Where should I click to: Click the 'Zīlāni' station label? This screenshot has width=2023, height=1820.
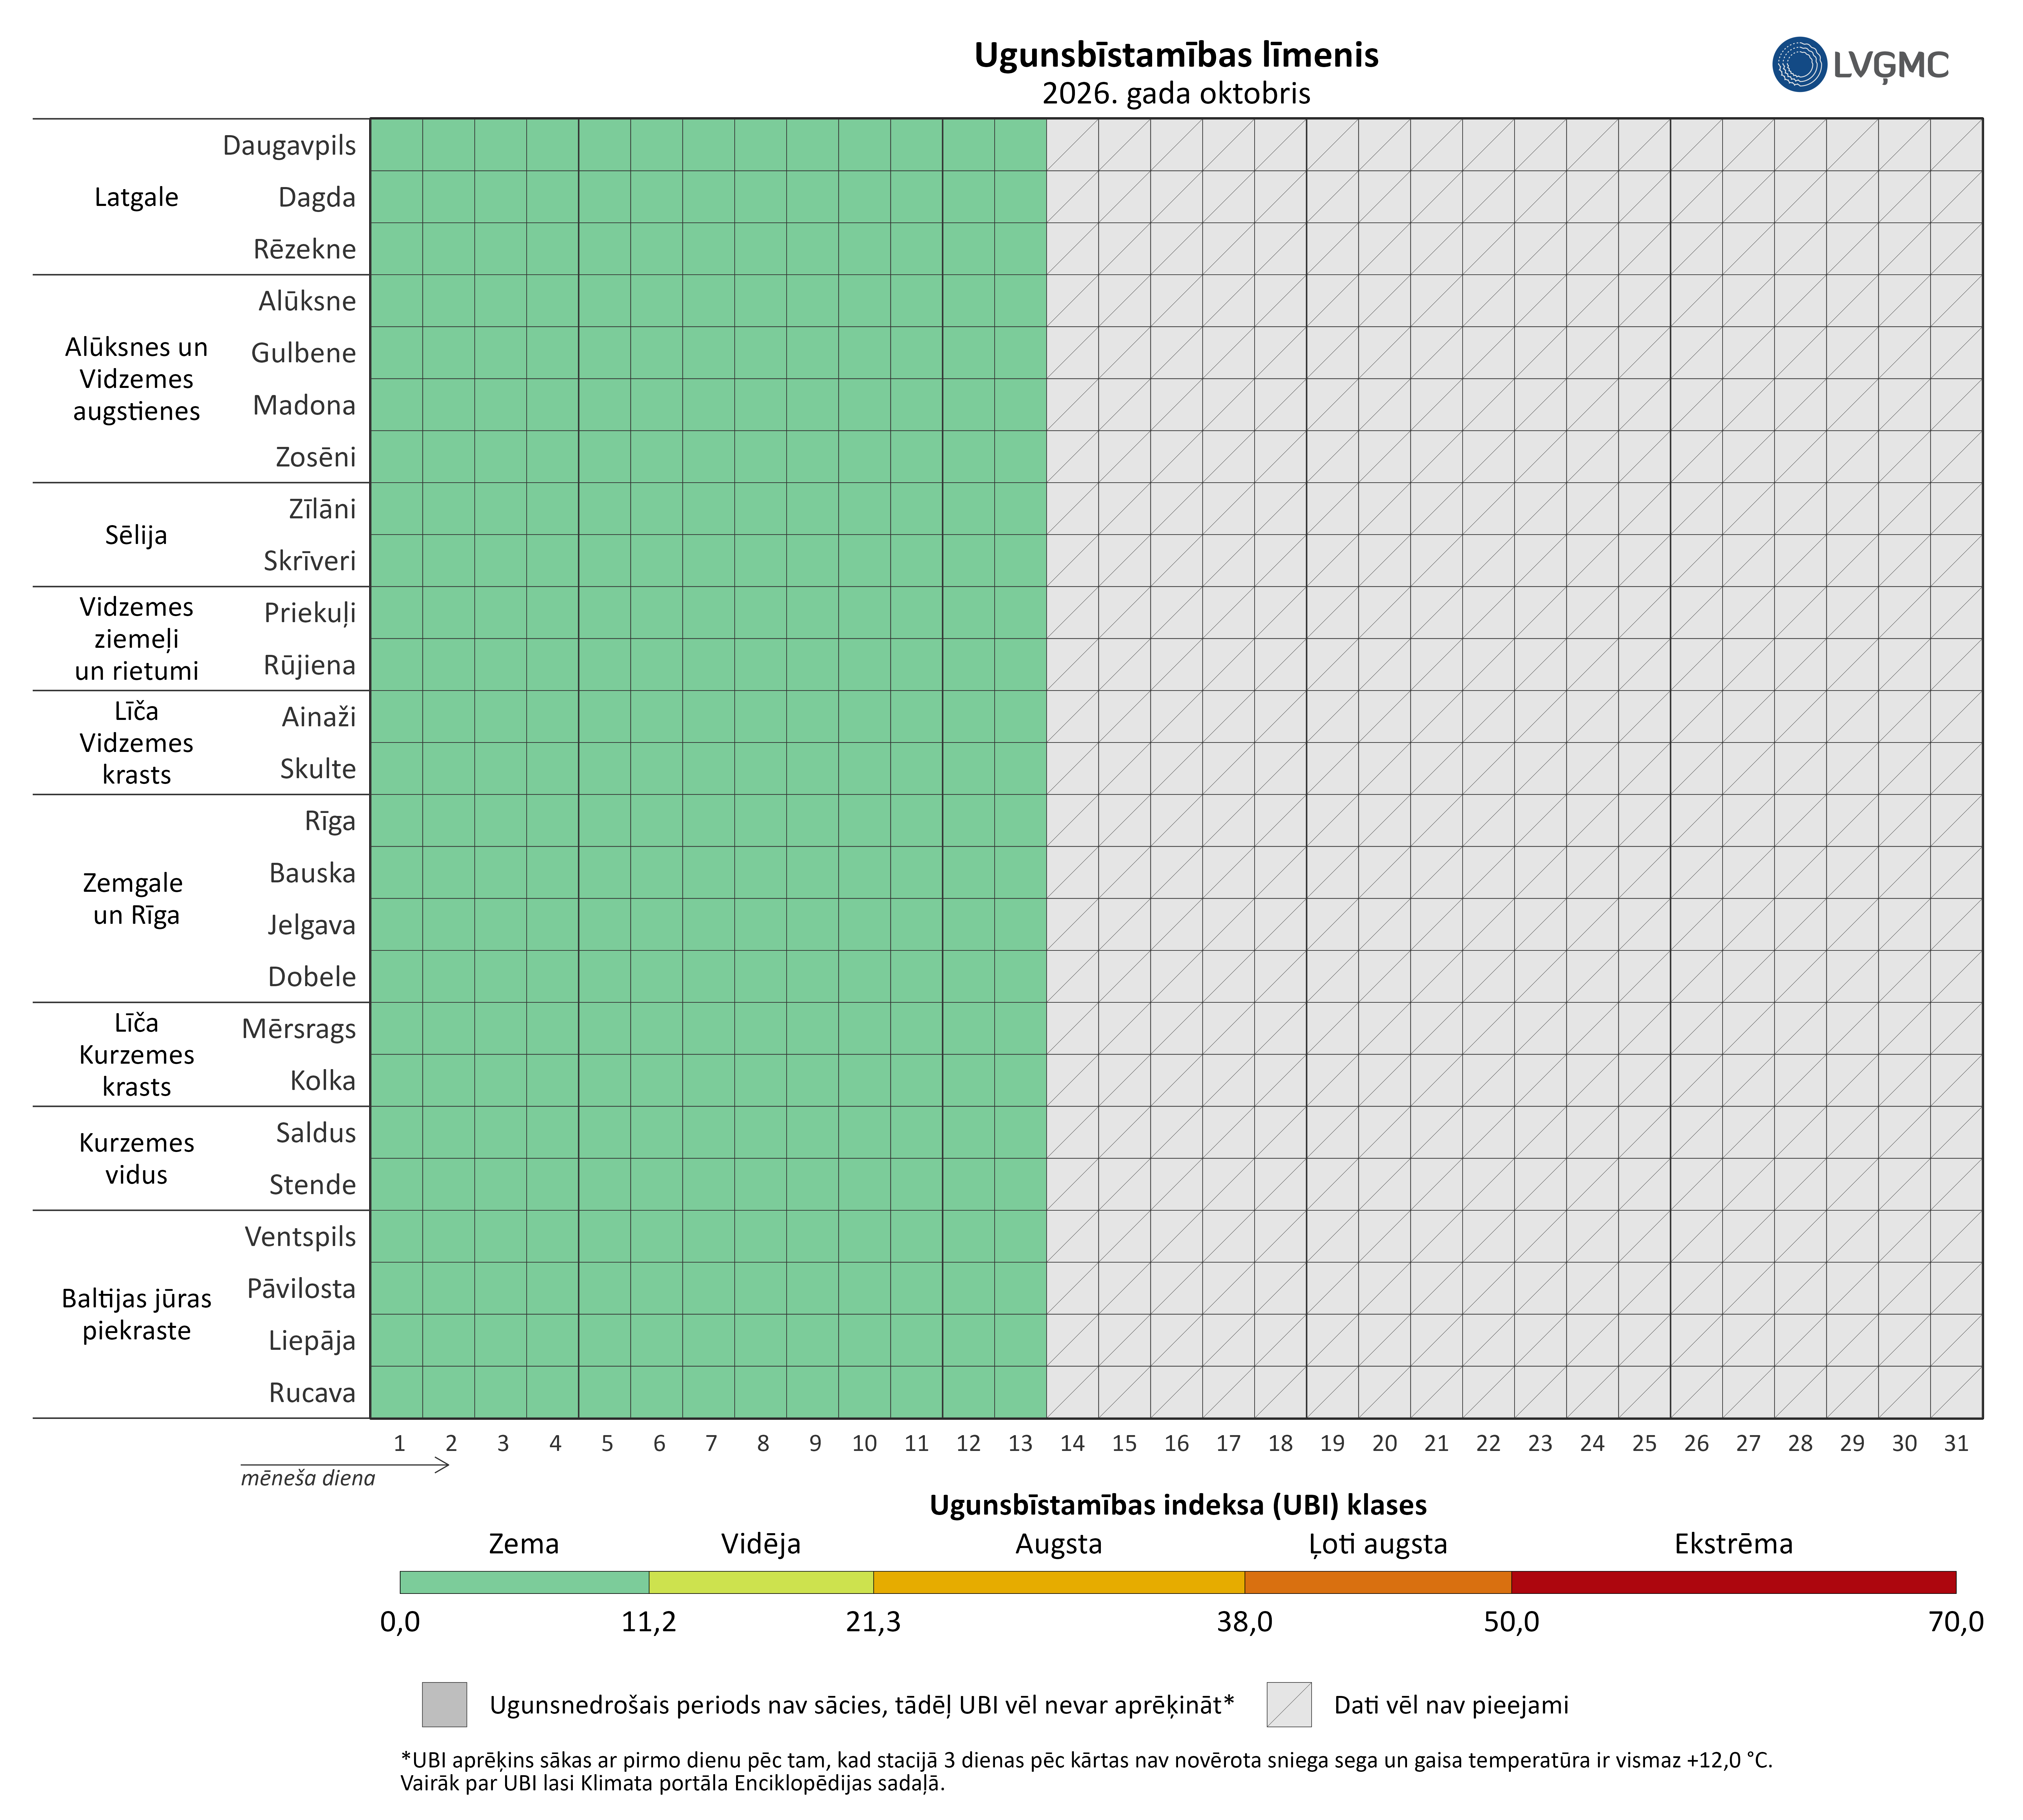[322, 509]
